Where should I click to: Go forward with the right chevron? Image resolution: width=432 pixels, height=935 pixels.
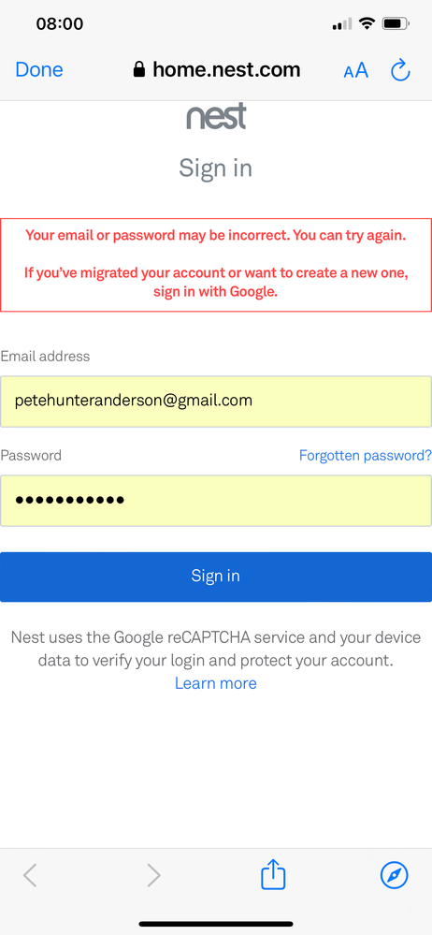tap(153, 875)
